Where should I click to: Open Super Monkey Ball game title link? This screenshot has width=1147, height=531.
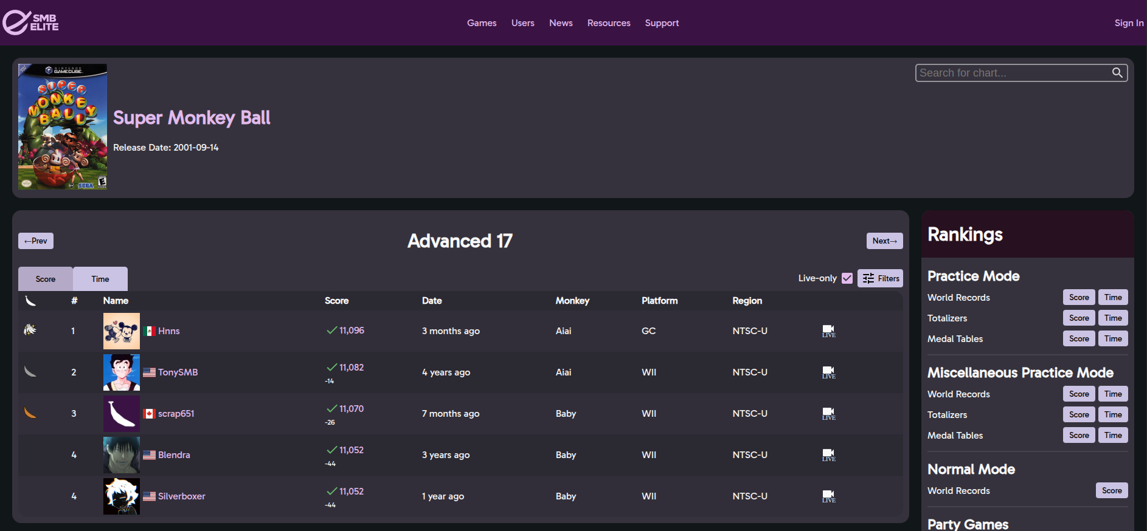(x=192, y=118)
